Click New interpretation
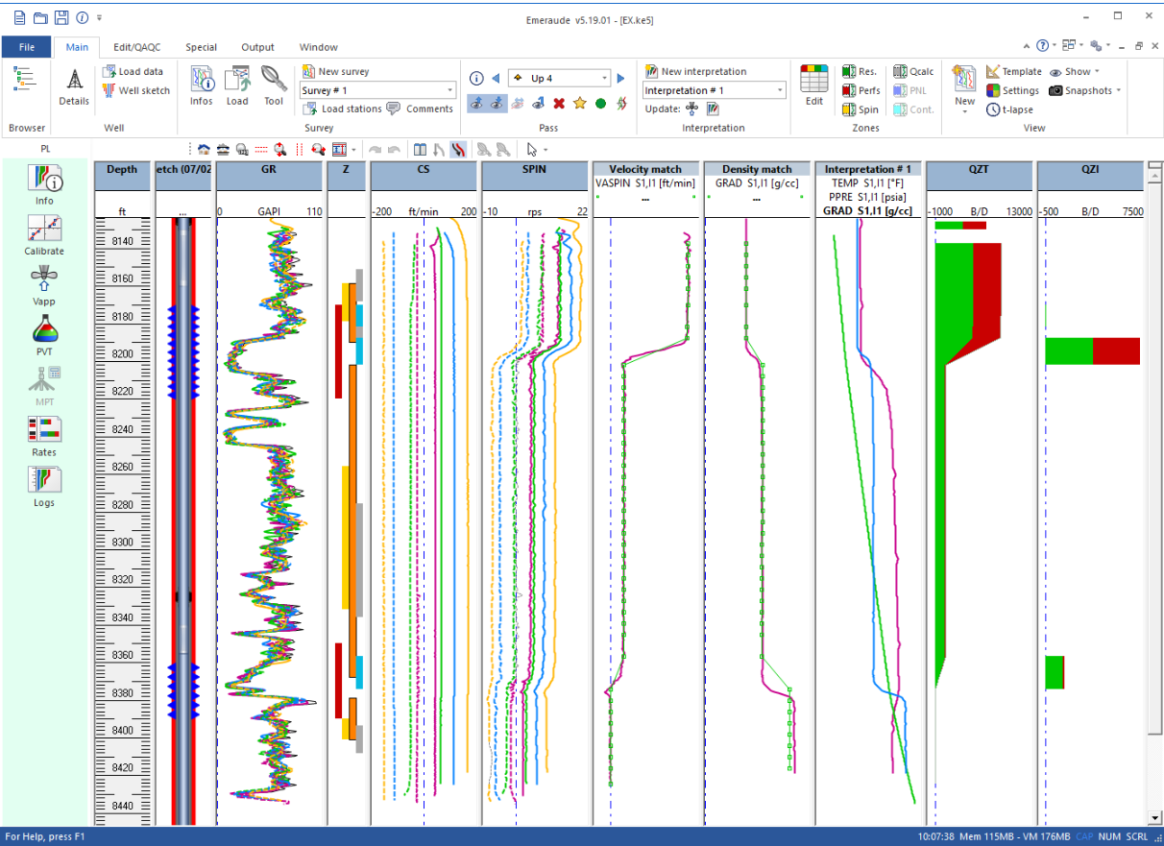Image resolution: width=1164 pixels, height=846 pixels. coord(695,71)
